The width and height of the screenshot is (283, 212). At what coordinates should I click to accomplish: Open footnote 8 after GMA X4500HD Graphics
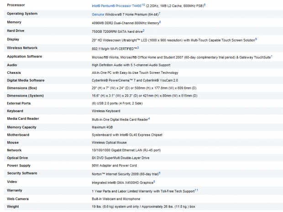[x=154, y=182]
